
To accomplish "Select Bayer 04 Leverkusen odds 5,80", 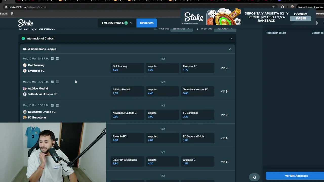I will [127, 162].
